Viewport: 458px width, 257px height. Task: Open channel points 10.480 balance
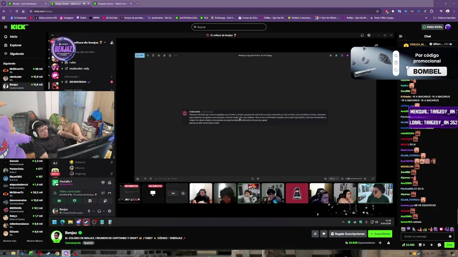409,245
